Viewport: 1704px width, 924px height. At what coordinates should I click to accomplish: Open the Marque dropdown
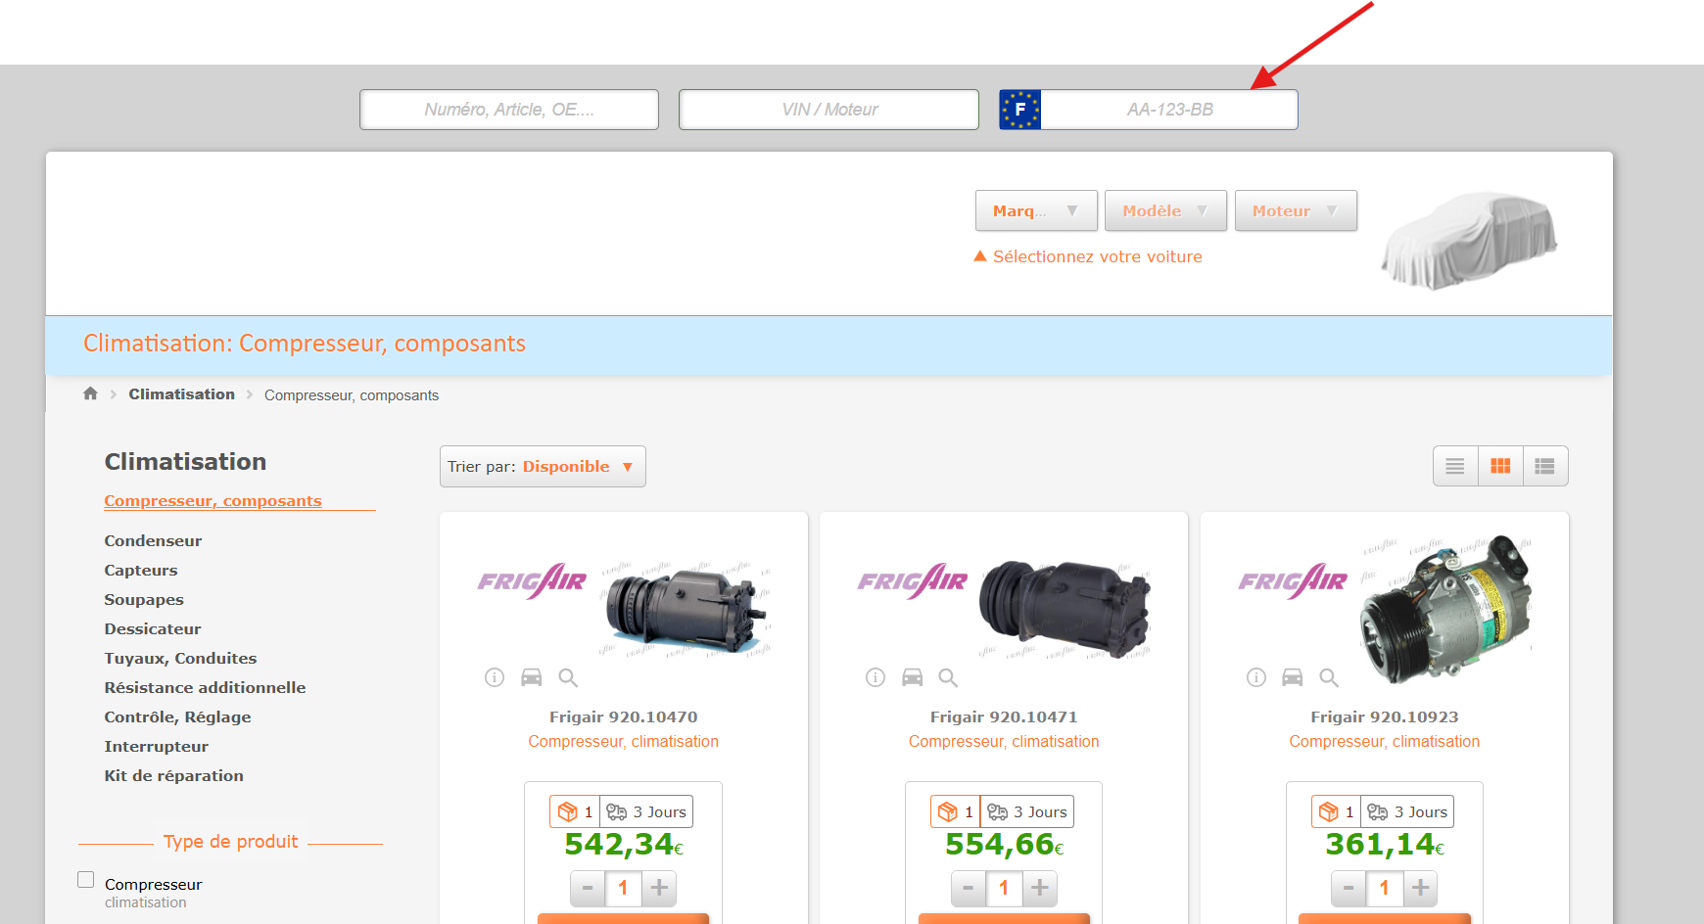tap(1036, 211)
